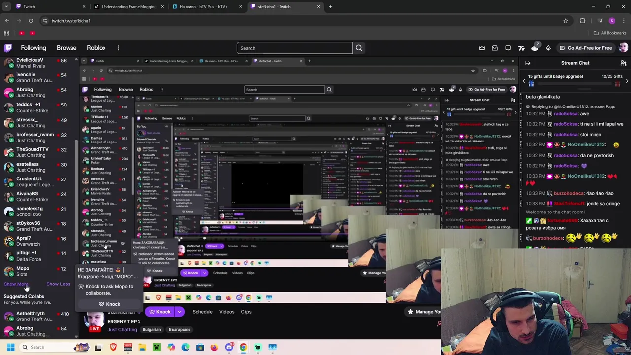Open the More options three-dot menu
Image resolution: width=631 pixels, height=355 pixels.
(118, 48)
